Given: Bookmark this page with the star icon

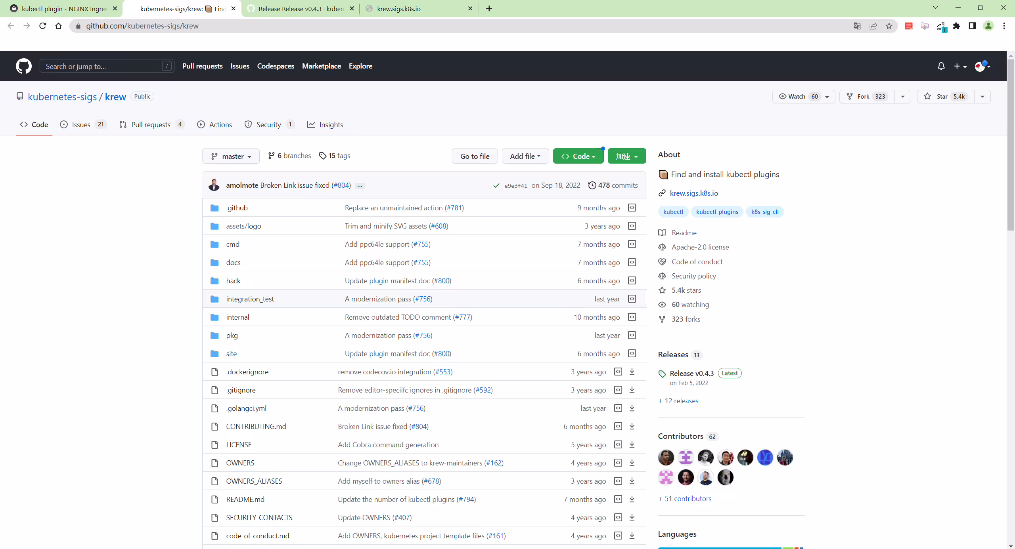Looking at the screenshot, I should point(889,26).
